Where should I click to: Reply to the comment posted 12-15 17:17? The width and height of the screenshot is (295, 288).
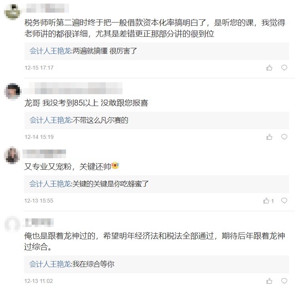284,68
